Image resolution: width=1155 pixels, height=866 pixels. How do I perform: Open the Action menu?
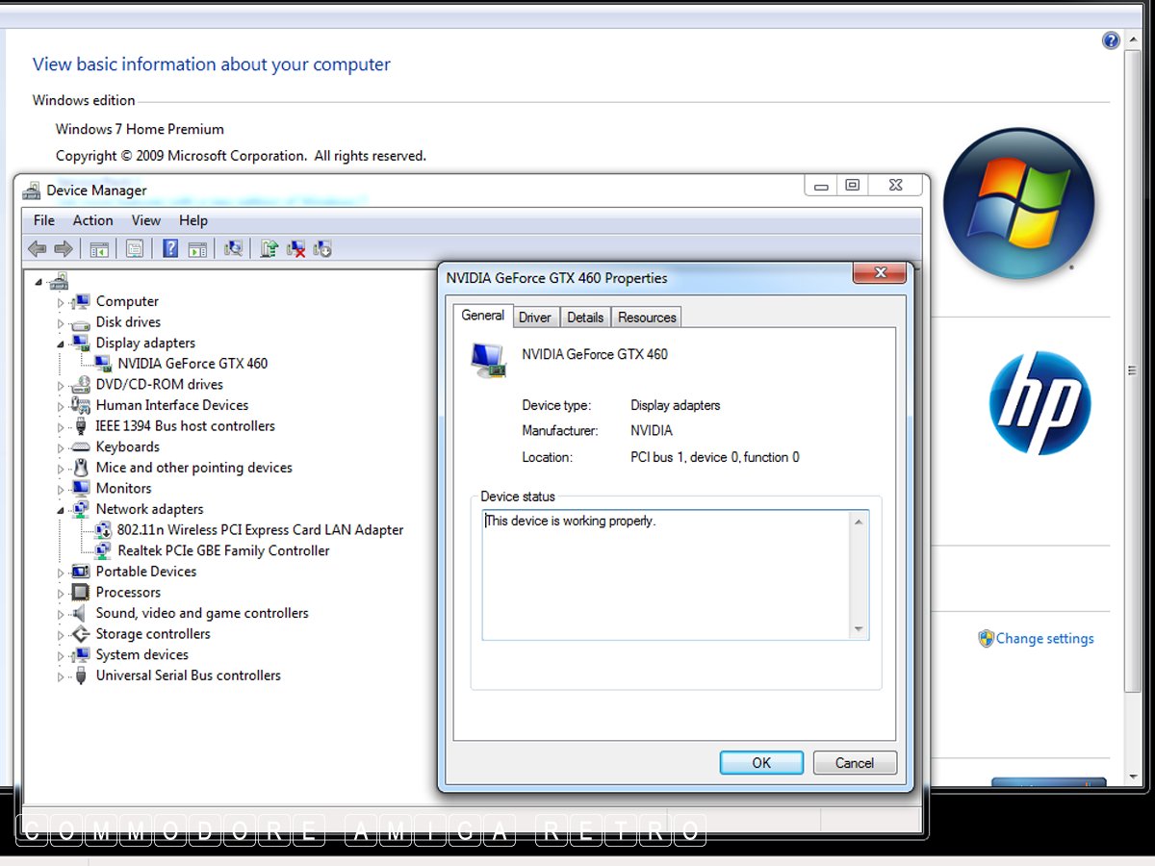pos(92,220)
